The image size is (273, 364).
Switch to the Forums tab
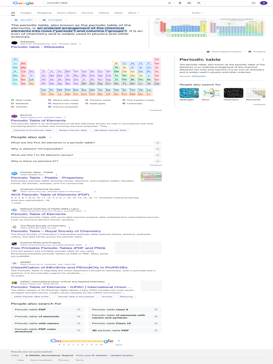87,13
